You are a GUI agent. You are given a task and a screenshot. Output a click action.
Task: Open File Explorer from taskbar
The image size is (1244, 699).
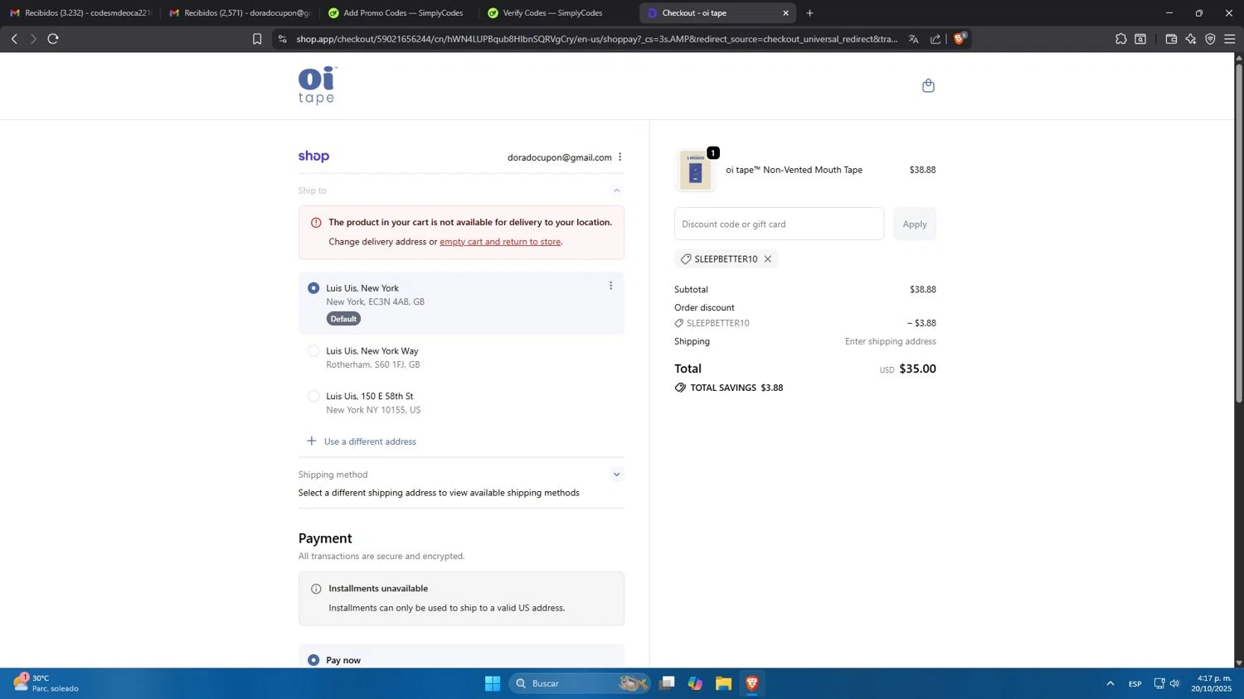coord(724,683)
